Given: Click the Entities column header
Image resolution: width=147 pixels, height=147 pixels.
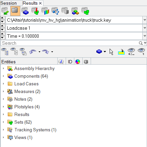Looking at the screenshot, I should tap(29, 62).
